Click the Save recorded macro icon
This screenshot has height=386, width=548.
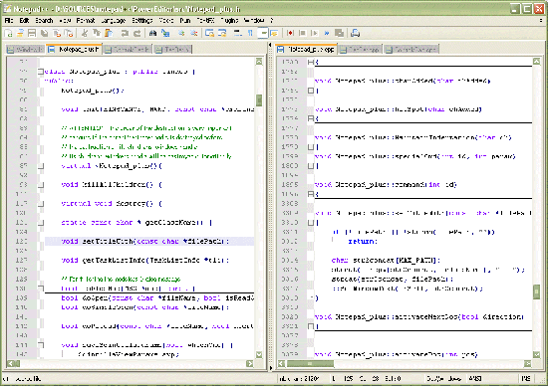[x=339, y=33]
